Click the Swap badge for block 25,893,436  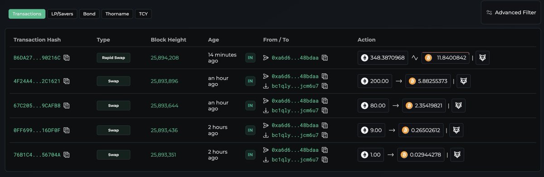click(x=113, y=130)
